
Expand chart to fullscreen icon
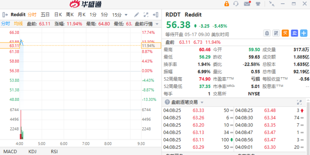click(146, 14)
